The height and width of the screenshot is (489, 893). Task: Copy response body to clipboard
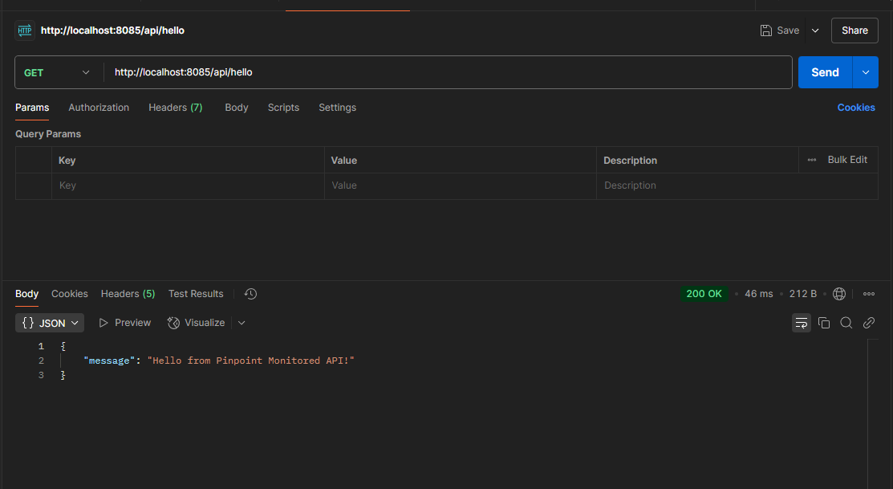pyautogui.click(x=823, y=323)
